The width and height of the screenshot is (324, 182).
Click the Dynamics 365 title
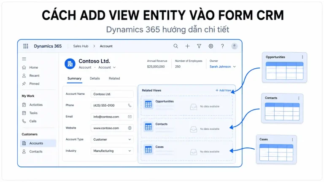[x=48, y=46]
